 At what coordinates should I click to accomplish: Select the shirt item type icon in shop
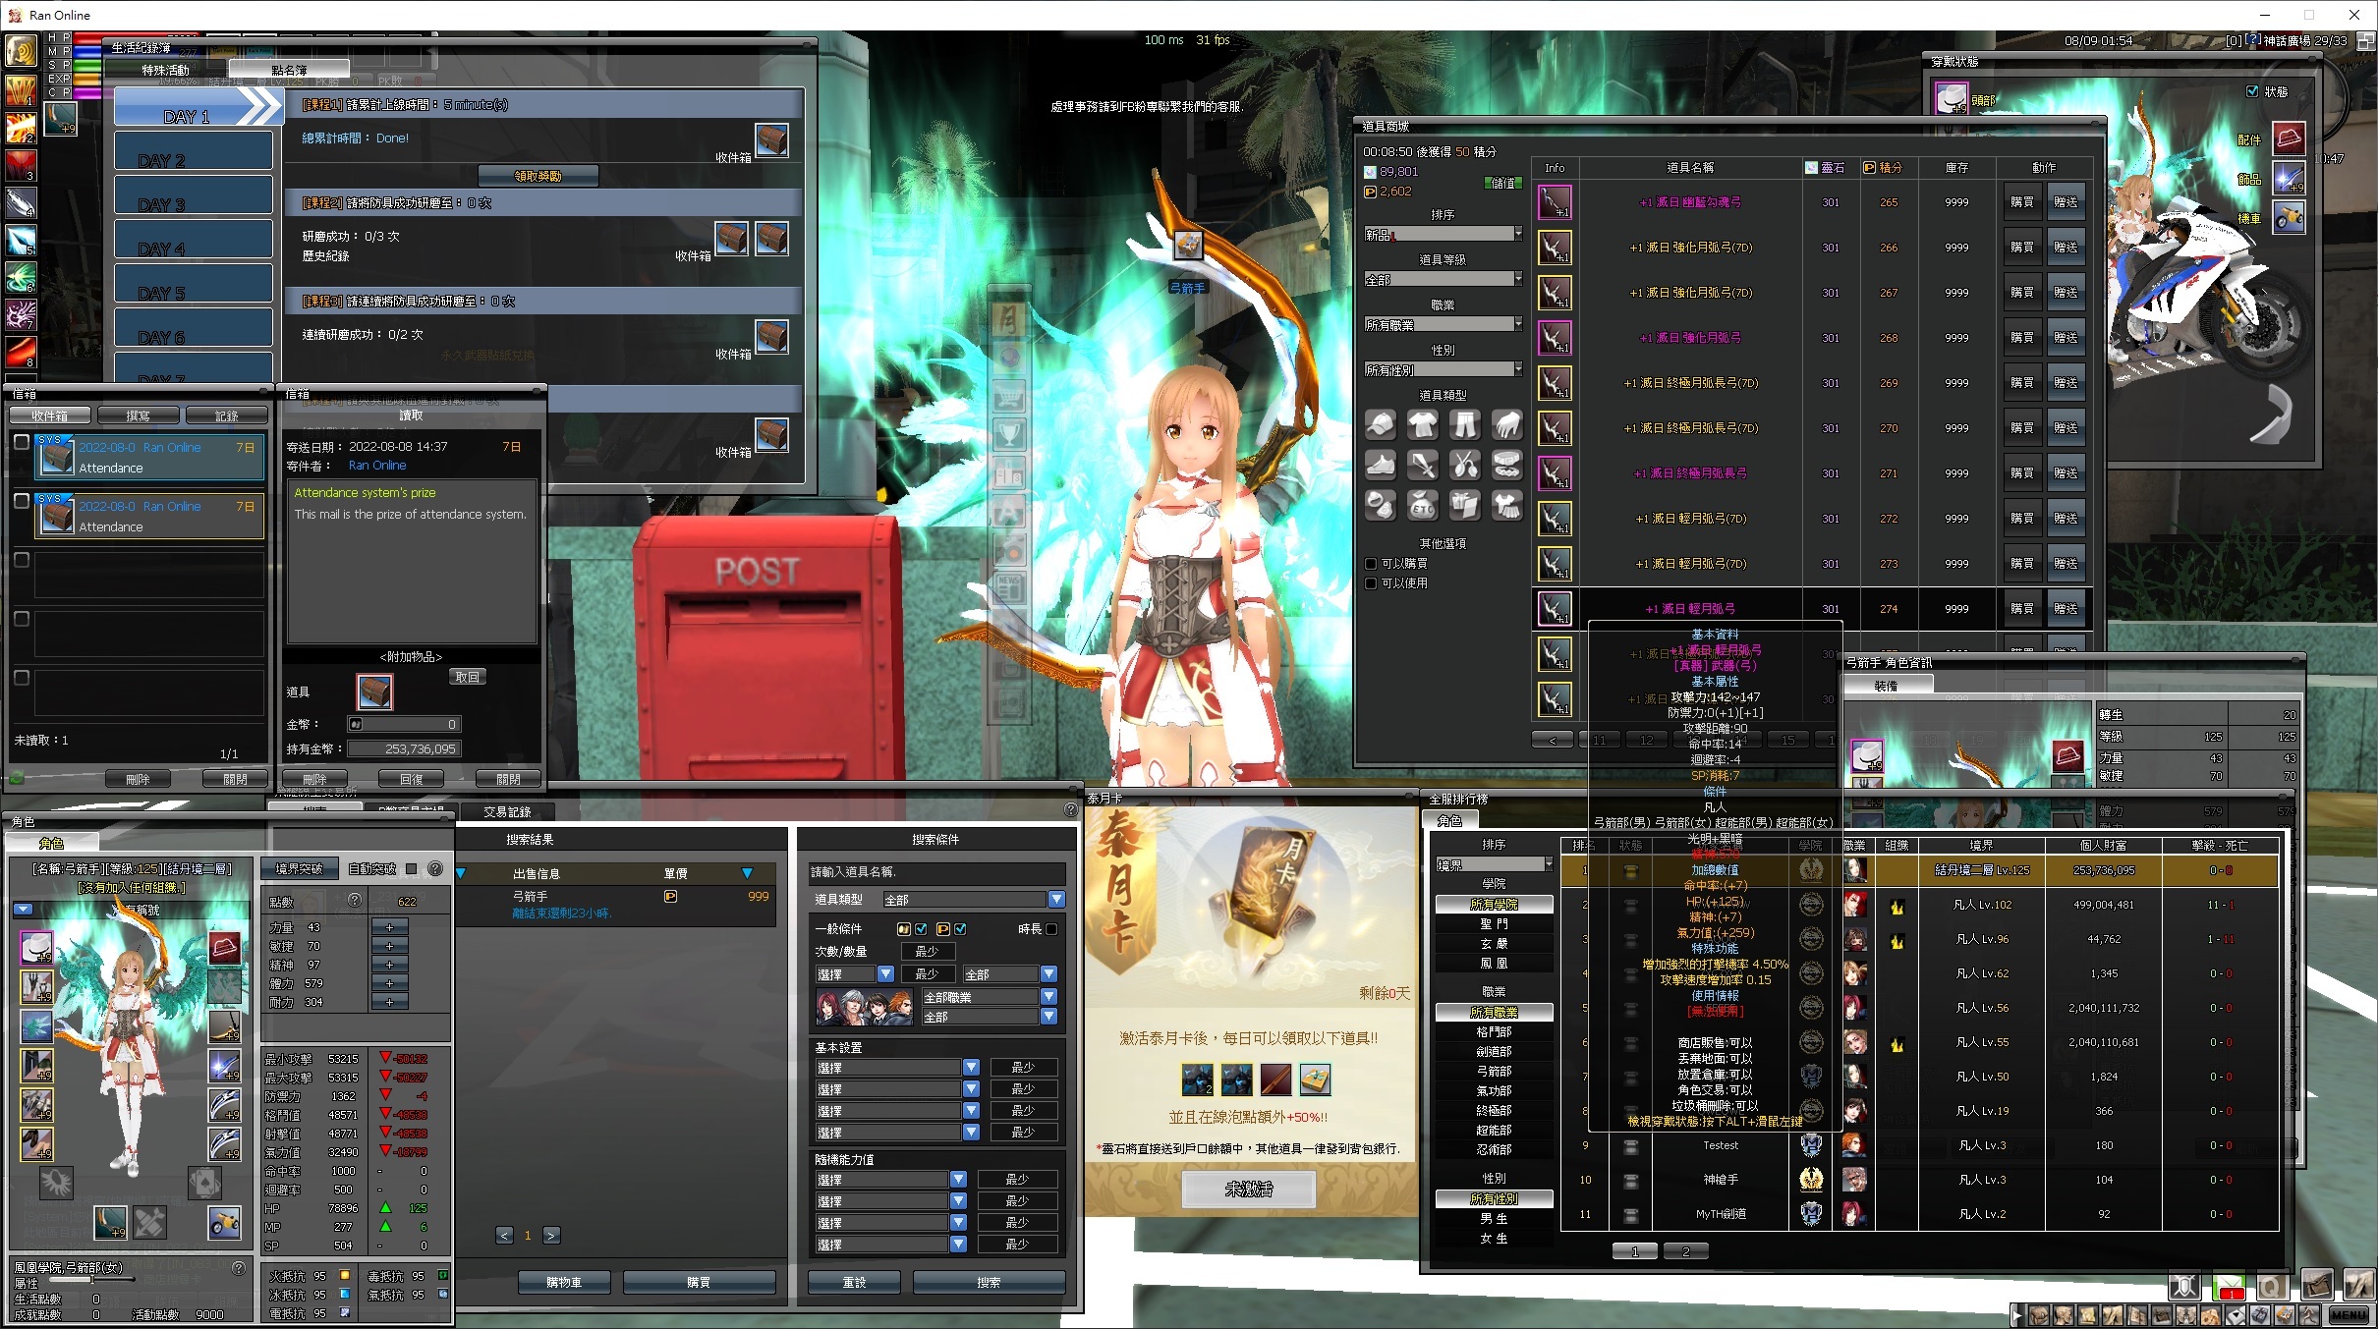click(1423, 425)
